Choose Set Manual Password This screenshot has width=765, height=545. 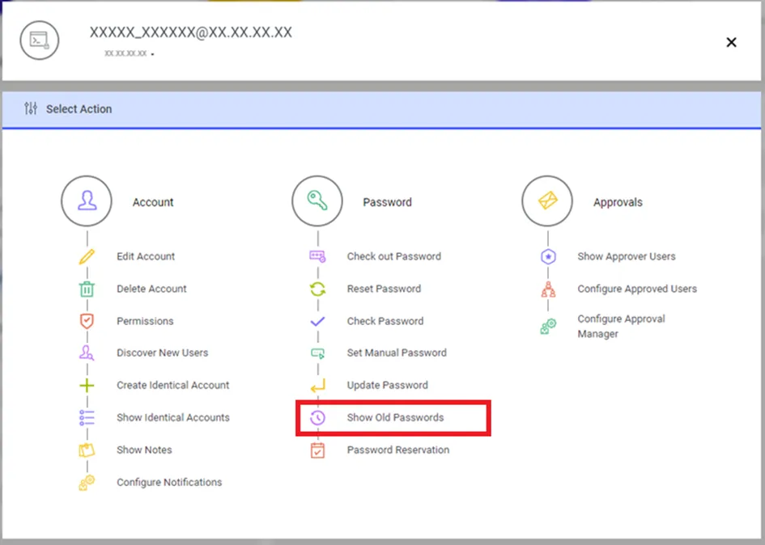click(397, 353)
